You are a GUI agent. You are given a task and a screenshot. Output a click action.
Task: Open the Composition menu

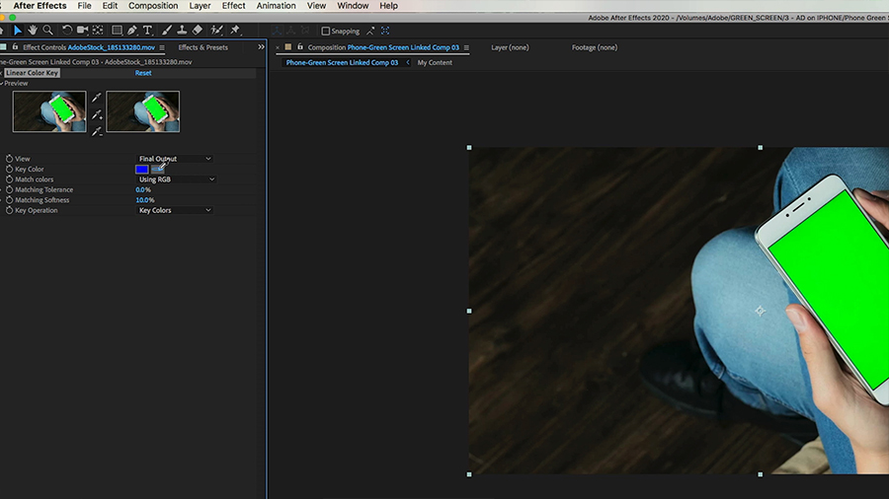tap(153, 6)
